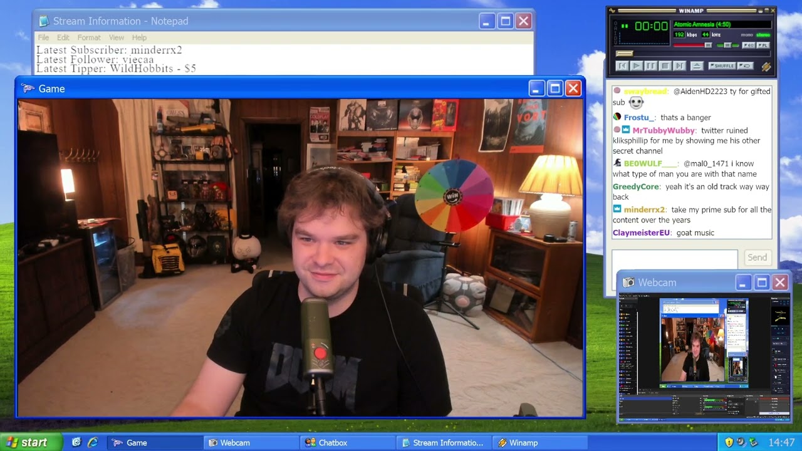The height and width of the screenshot is (451, 802).
Task: Click the security shield system tray icon
Action: (x=729, y=442)
